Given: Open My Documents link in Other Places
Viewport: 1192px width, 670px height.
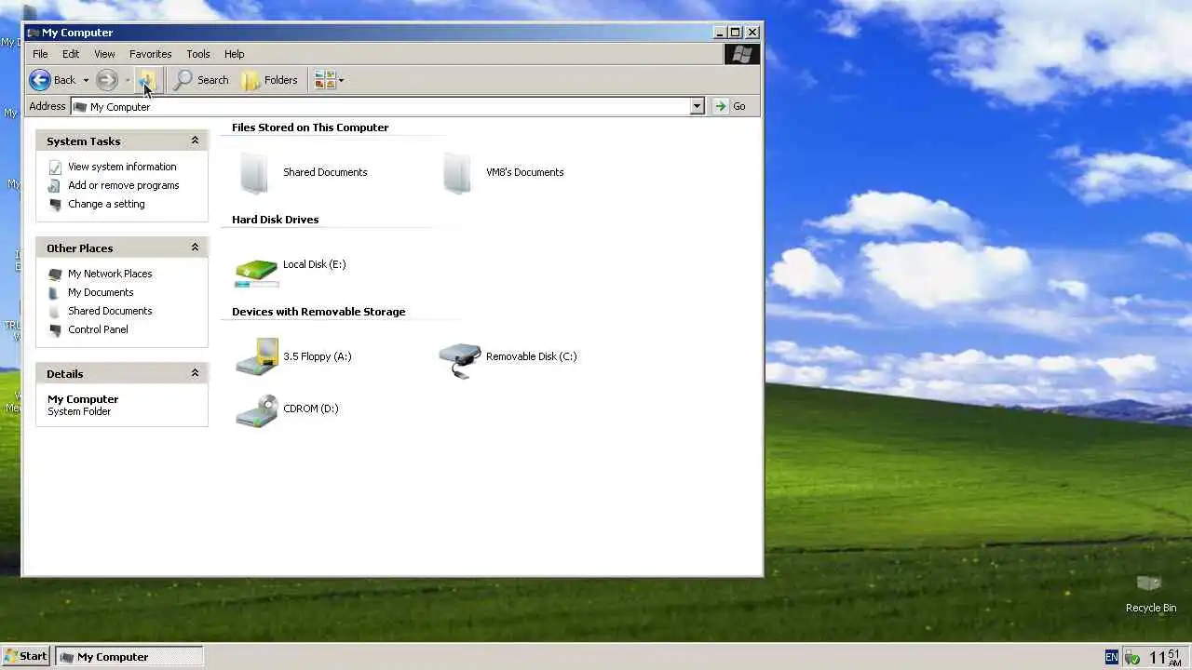Looking at the screenshot, I should point(101,292).
